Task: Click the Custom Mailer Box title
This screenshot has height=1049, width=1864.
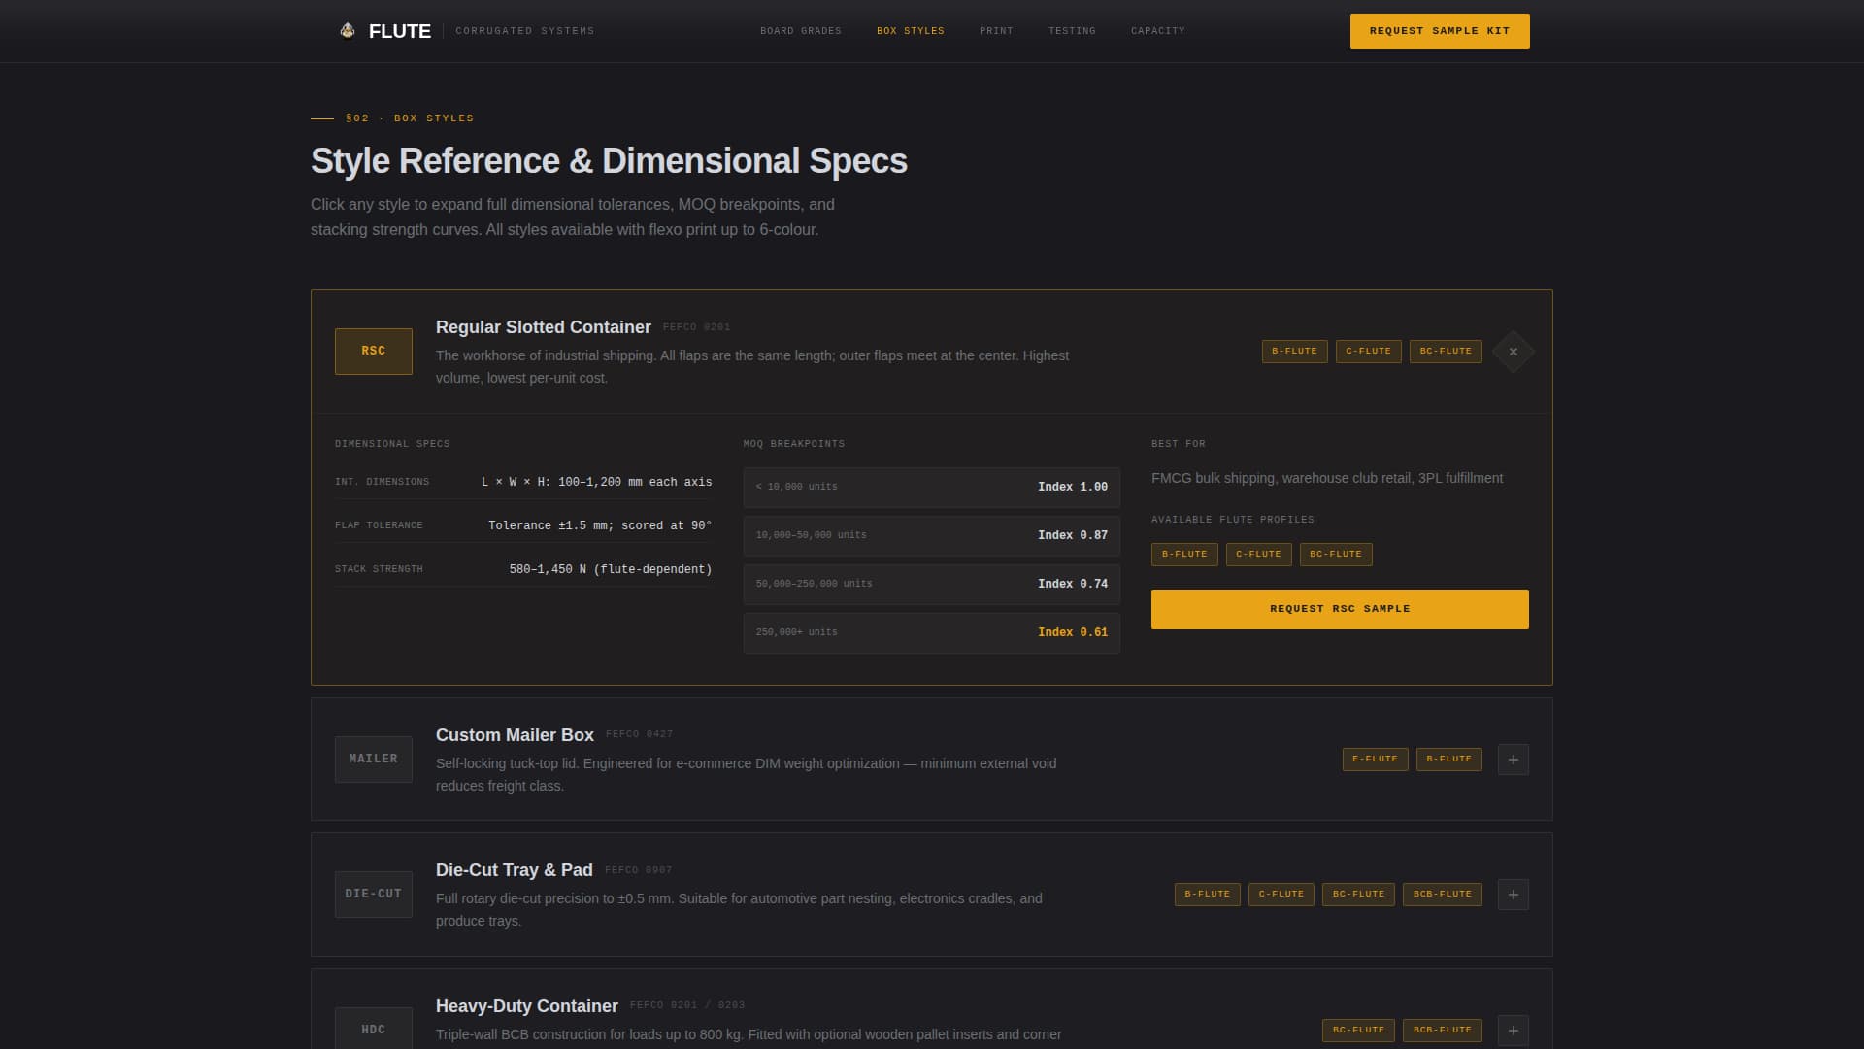Action: 515,735
